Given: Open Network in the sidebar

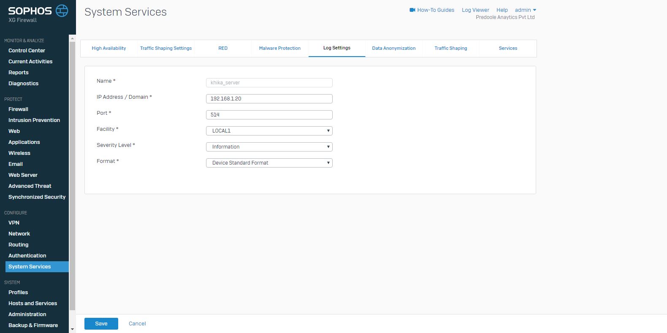Looking at the screenshot, I should 19,234.
